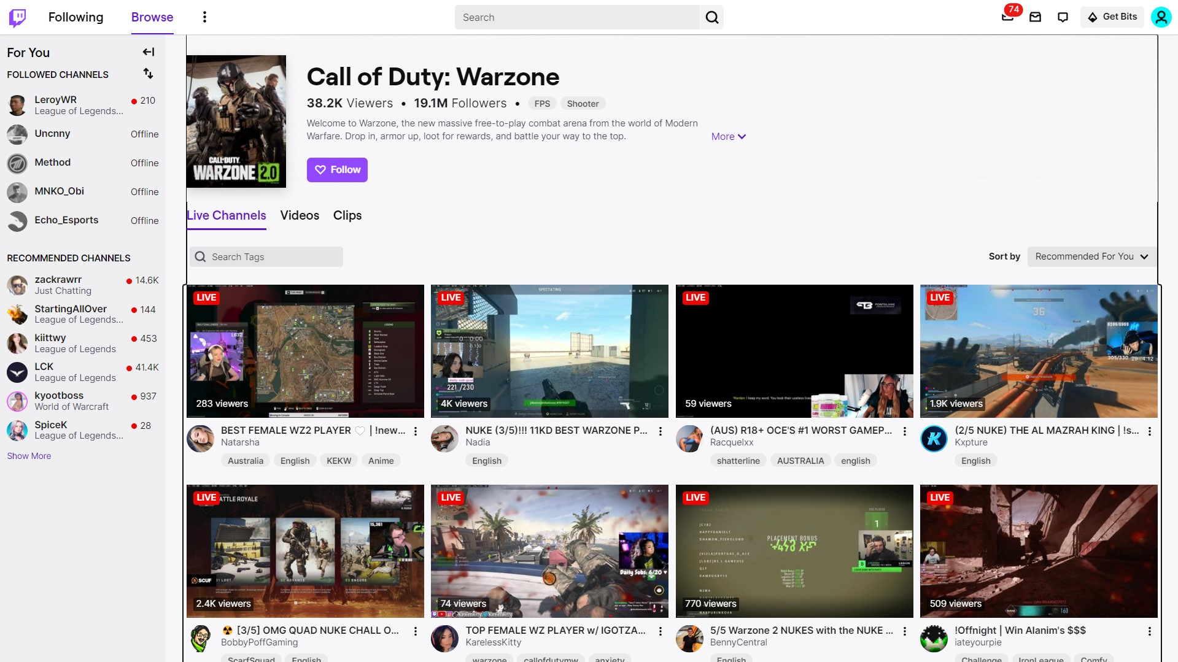The height and width of the screenshot is (662, 1178).
Task: Follow Call of Duty: Warzone
Action: (x=336, y=169)
